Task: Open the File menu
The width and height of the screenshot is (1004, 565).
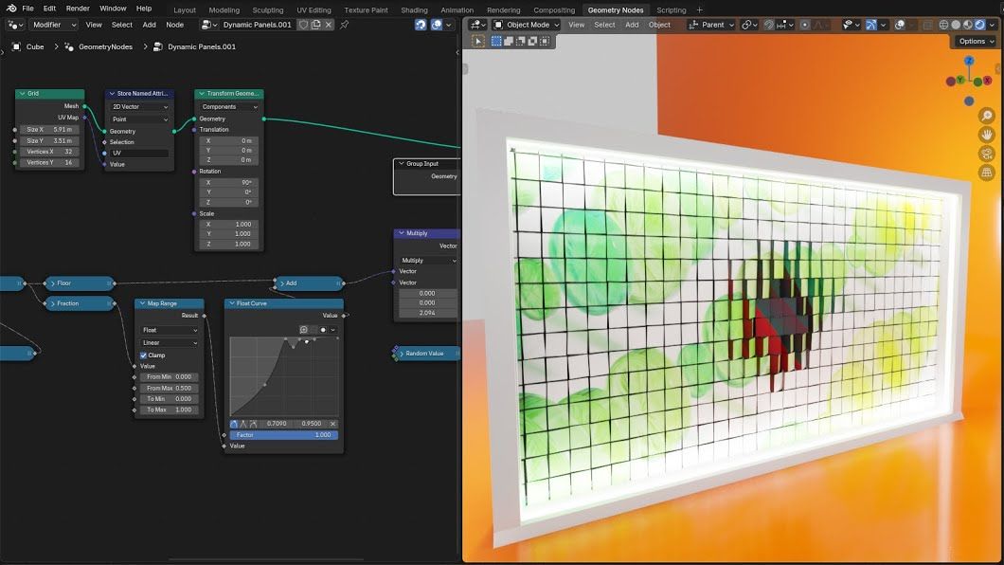Action: (x=27, y=9)
